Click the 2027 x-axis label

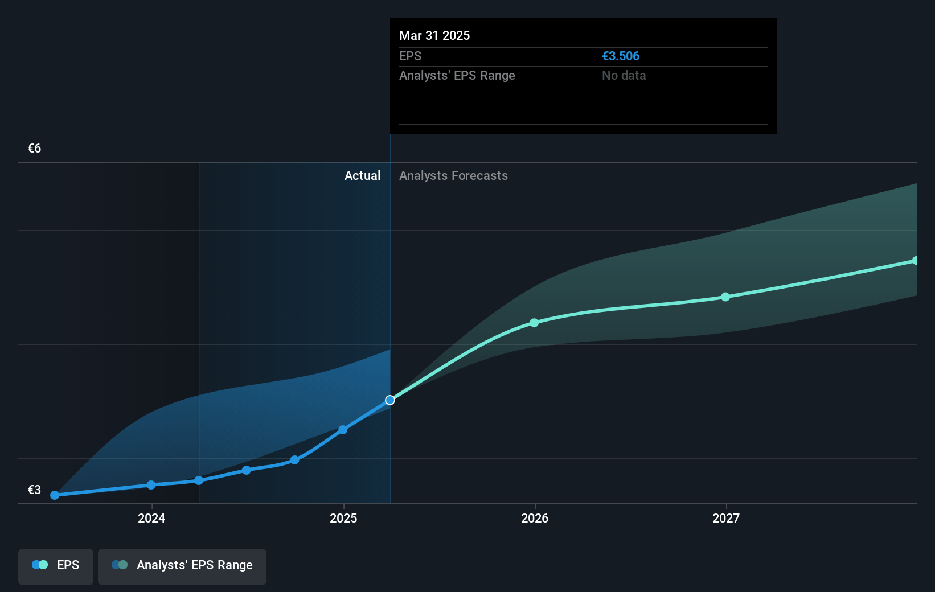point(726,518)
